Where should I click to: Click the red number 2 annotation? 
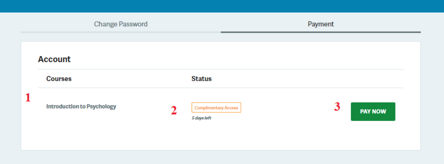(174, 111)
